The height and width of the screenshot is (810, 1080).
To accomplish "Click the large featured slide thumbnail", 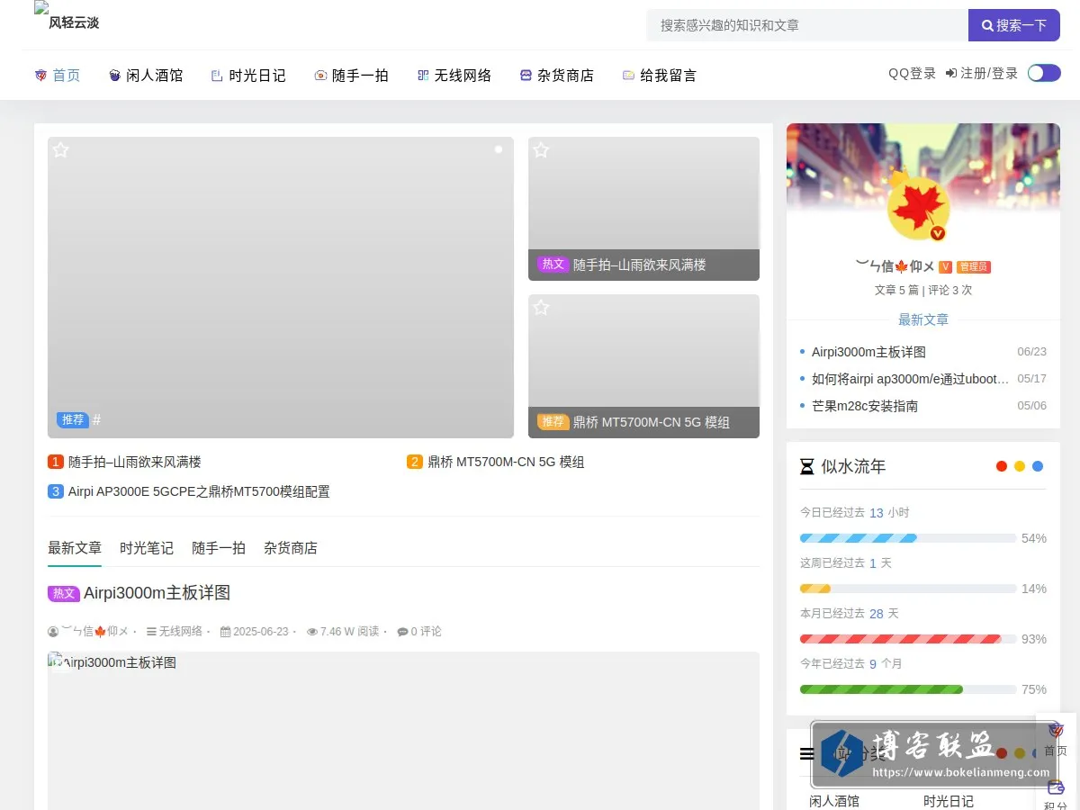I will click(x=281, y=287).
